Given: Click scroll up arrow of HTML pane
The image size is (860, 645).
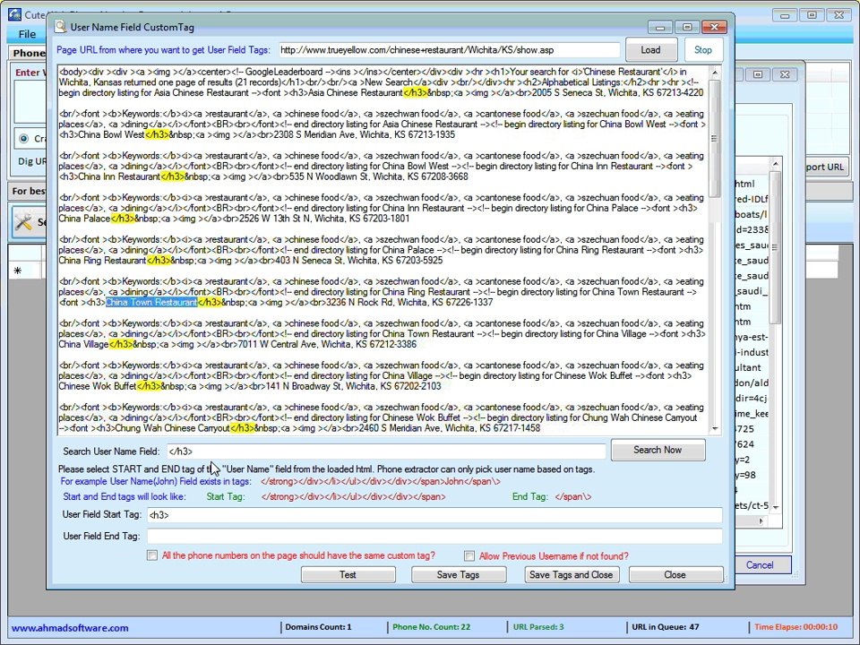Looking at the screenshot, I should click(x=714, y=73).
